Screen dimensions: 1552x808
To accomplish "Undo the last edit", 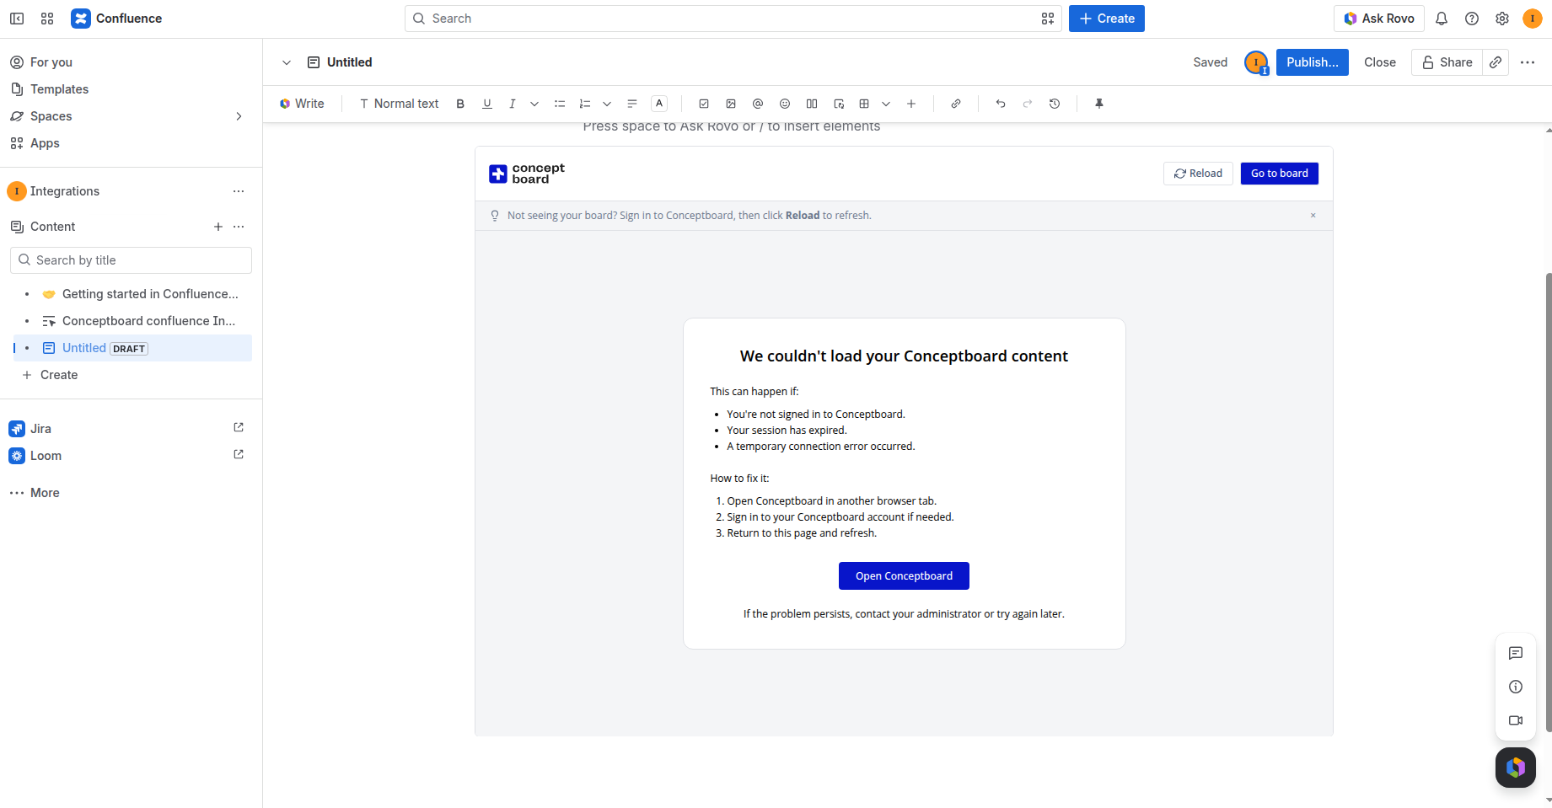I will [1001, 104].
